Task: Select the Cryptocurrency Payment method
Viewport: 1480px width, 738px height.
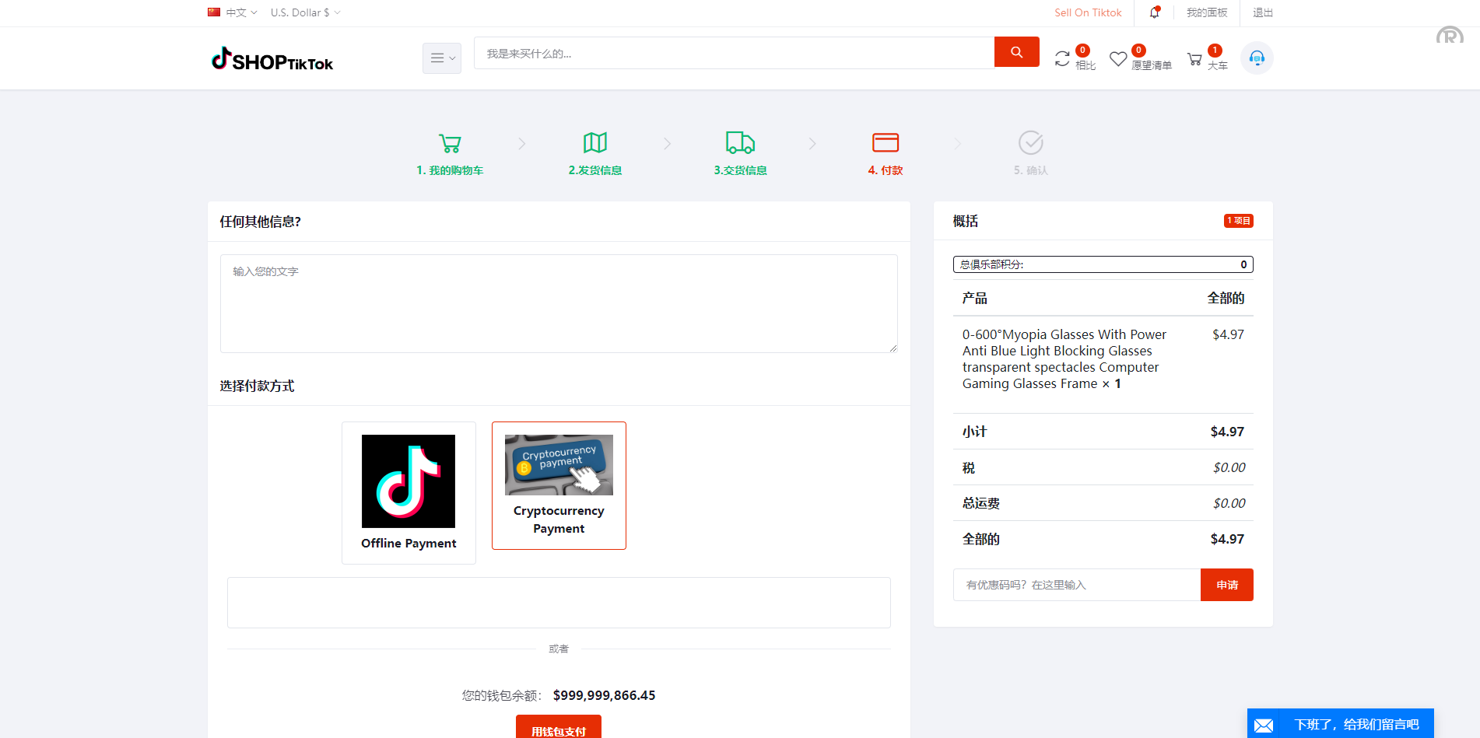Action: [x=559, y=485]
